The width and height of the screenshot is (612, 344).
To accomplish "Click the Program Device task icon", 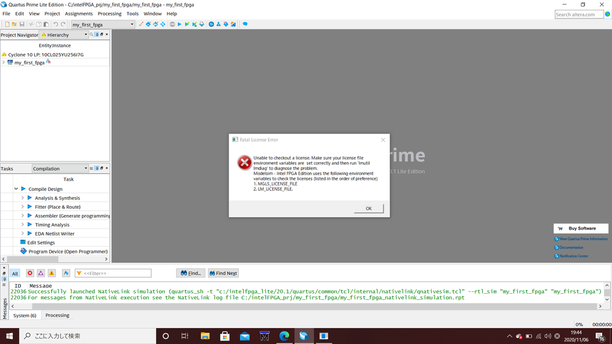I will click(23, 251).
